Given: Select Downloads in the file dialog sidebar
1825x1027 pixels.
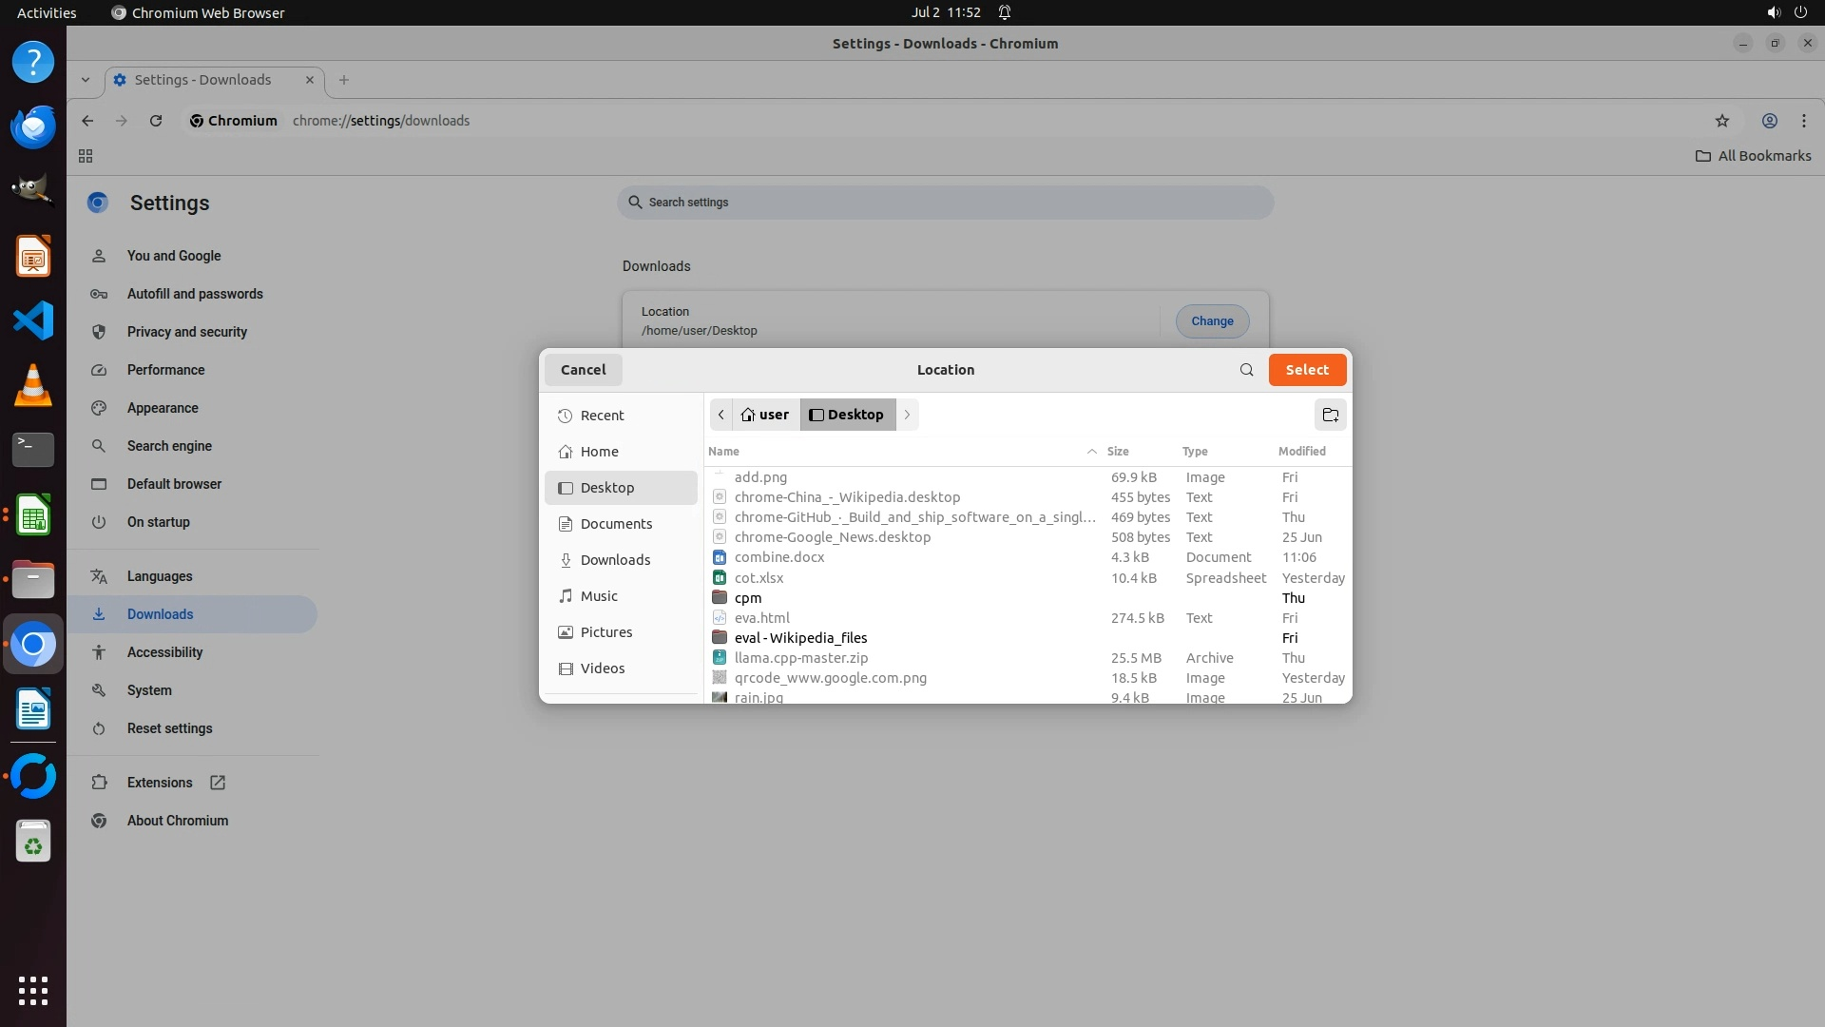Looking at the screenshot, I should pyautogui.click(x=615, y=560).
